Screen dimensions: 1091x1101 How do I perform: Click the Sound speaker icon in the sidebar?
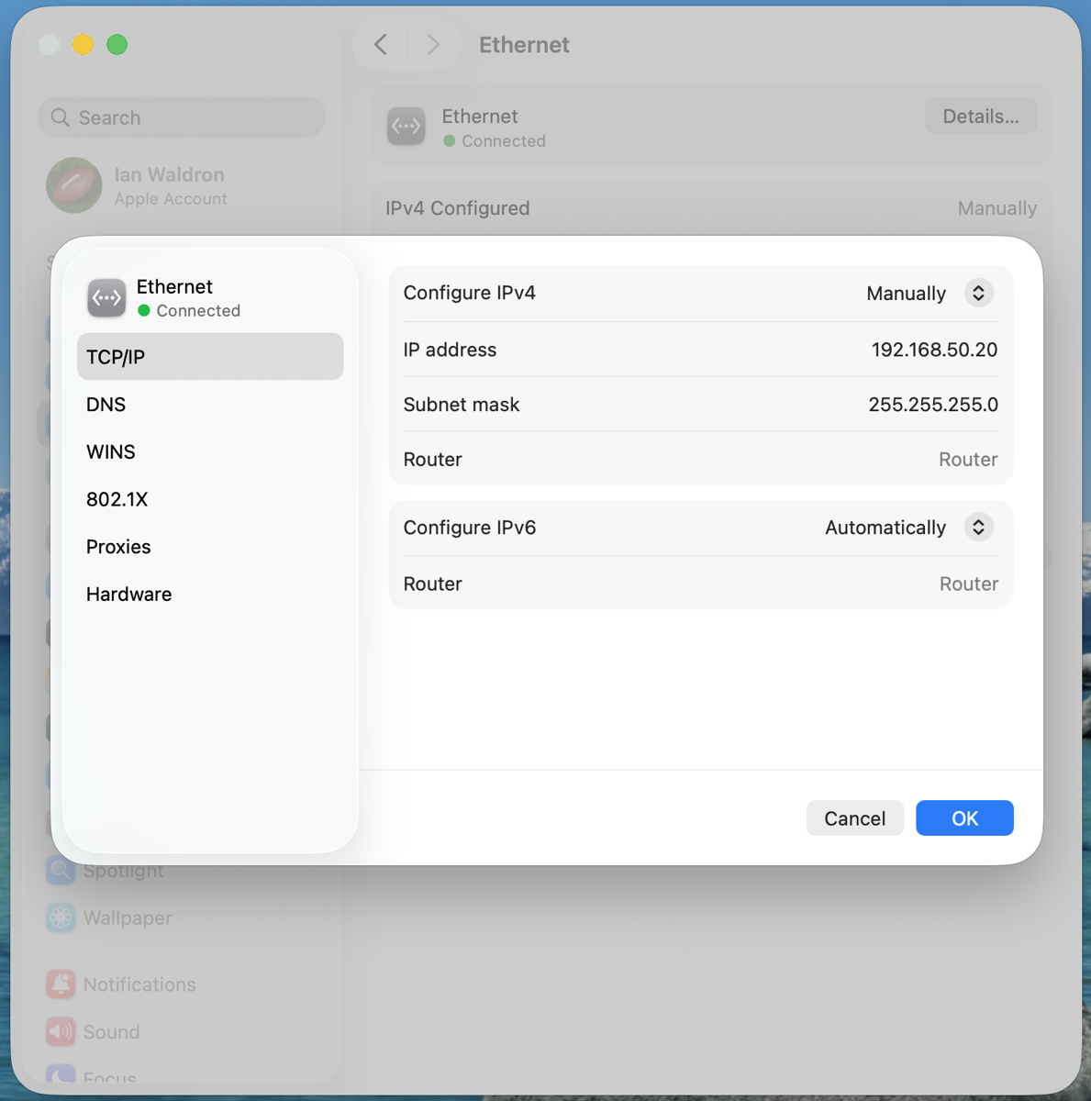(61, 1031)
